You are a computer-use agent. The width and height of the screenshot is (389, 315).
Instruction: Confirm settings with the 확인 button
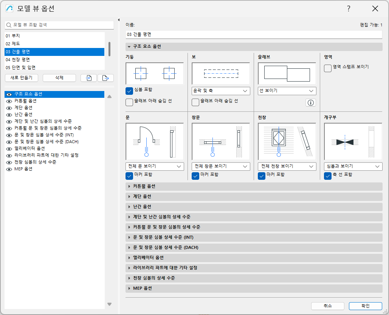coord(365,306)
